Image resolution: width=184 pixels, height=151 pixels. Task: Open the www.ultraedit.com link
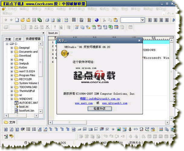click(x=115, y=103)
